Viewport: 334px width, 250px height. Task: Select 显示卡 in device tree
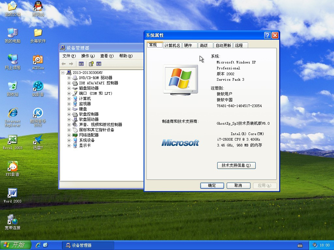(85, 146)
